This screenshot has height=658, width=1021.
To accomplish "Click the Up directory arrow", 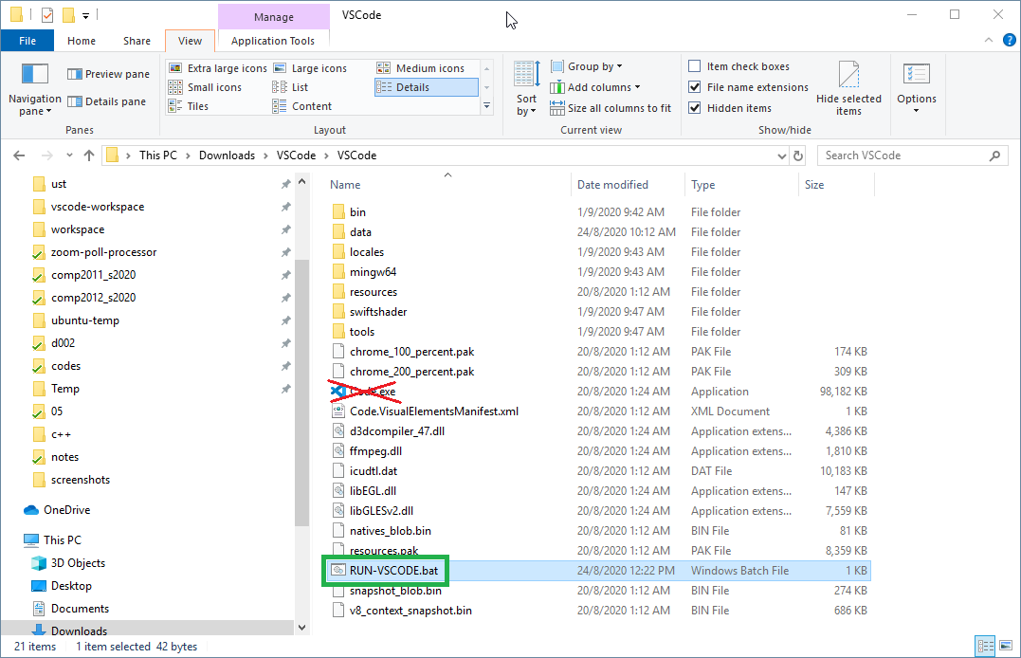I will click(89, 155).
